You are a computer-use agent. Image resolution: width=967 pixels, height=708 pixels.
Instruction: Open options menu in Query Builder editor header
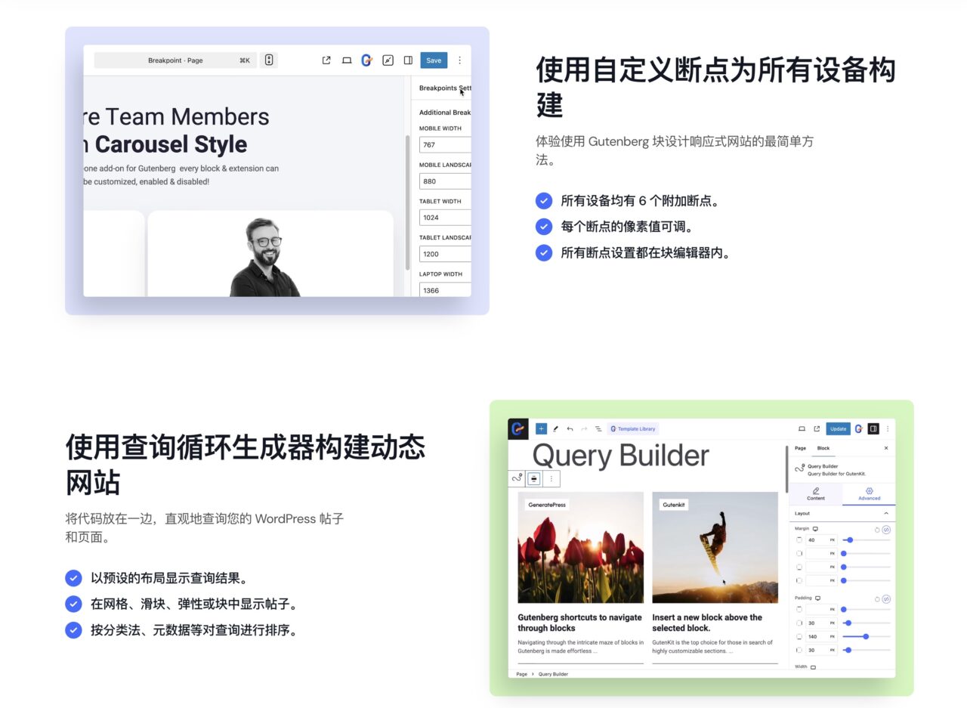[x=888, y=428]
